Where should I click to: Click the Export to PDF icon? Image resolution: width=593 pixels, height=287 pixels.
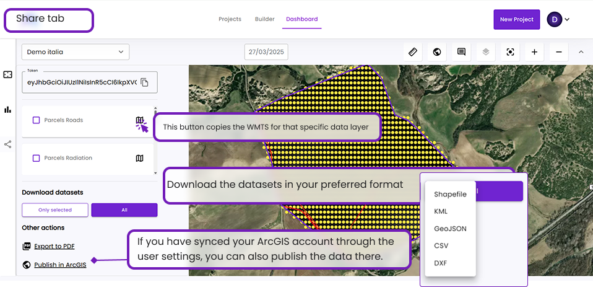click(27, 247)
